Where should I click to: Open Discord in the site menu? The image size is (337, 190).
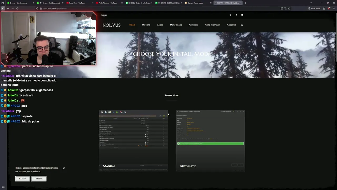[146, 25]
